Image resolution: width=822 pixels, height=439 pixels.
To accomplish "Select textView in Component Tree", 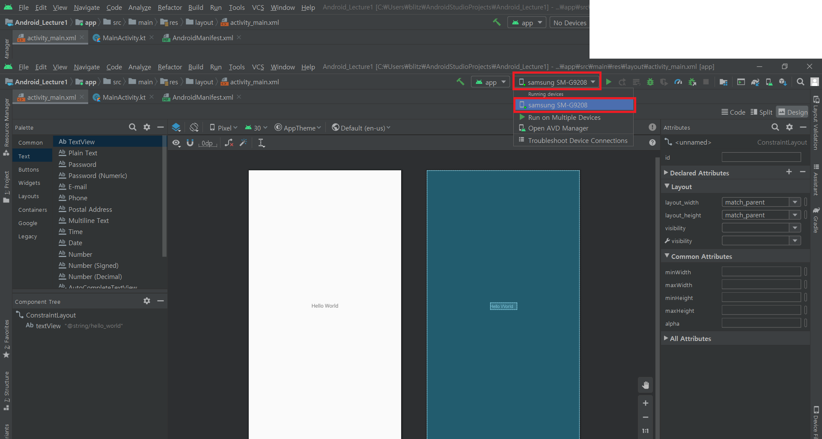I will pyautogui.click(x=48, y=326).
